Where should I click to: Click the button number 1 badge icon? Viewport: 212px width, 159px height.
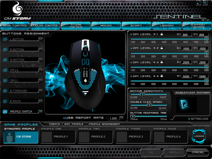tap(5, 39)
